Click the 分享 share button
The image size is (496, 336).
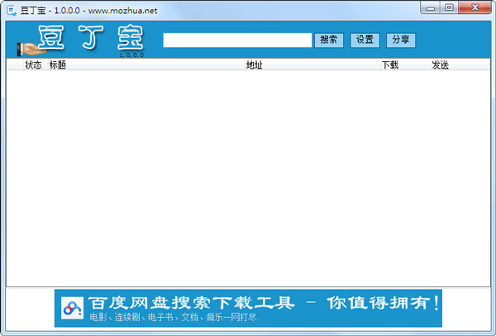tap(401, 40)
